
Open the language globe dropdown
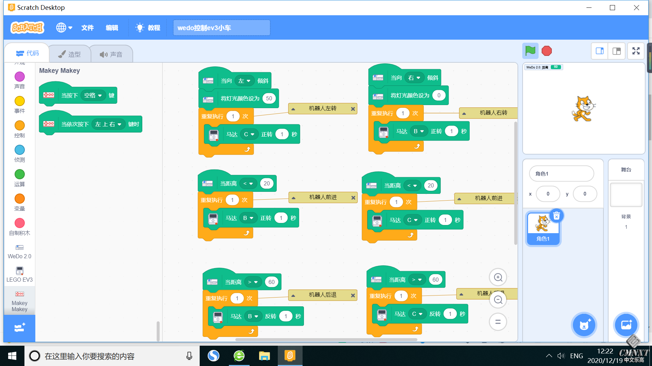[64, 27]
